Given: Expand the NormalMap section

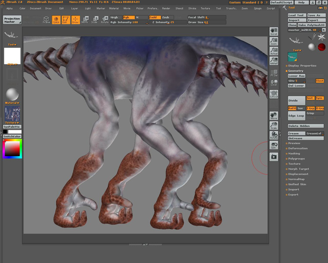Looking at the screenshot, I should click(x=296, y=179).
